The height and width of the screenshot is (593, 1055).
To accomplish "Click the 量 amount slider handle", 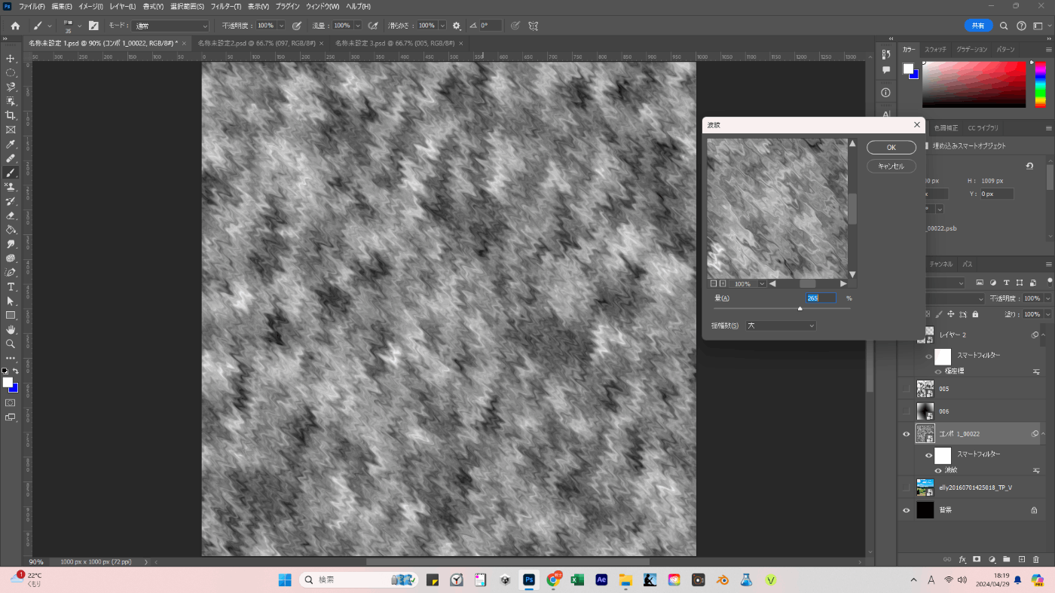I will click(x=800, y=309).
